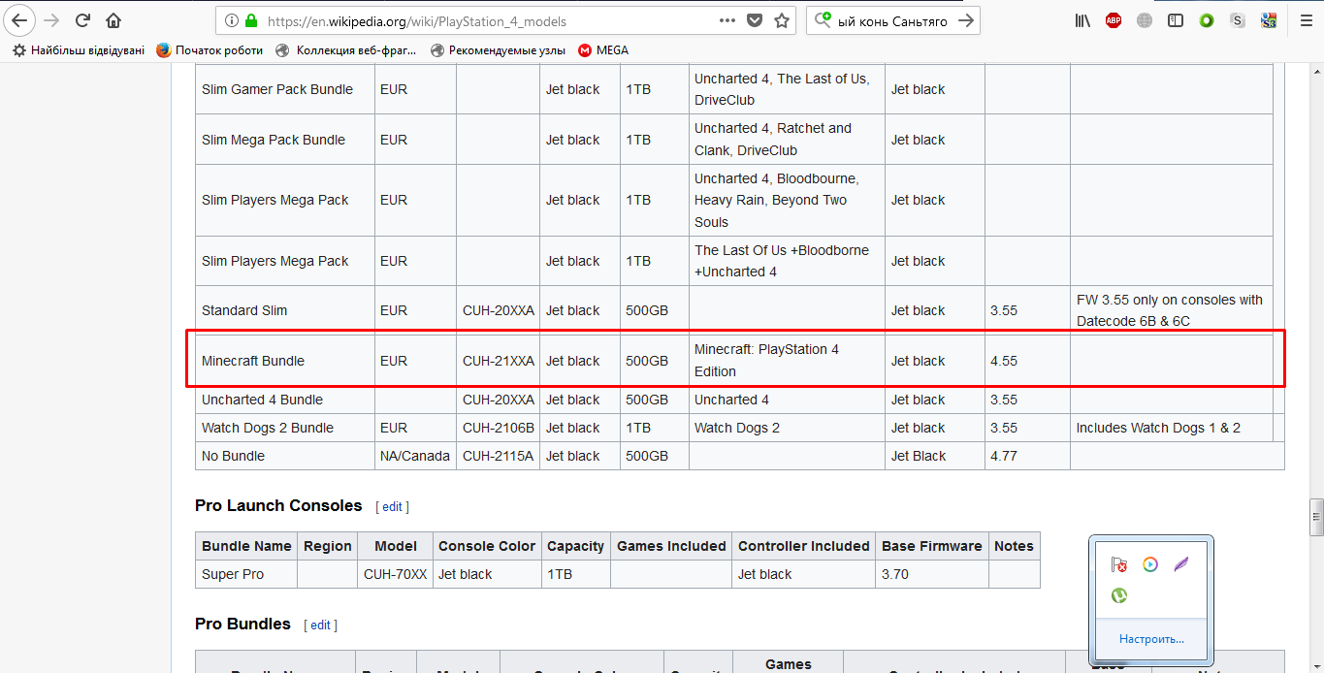Click edit link next to Pro Bundles
1324x673 pixels.
(320, 625)
